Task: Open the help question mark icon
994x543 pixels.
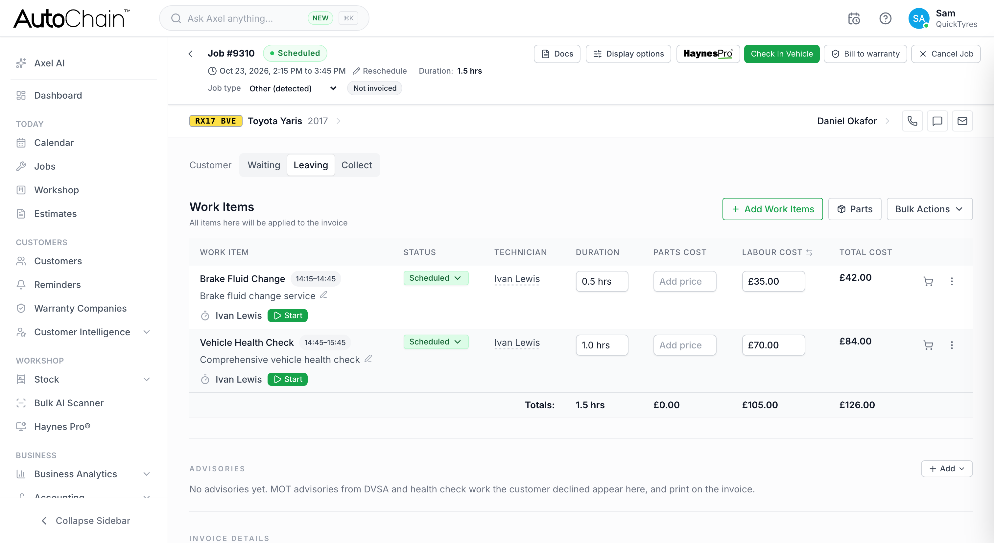Action: tap(885, 18)
